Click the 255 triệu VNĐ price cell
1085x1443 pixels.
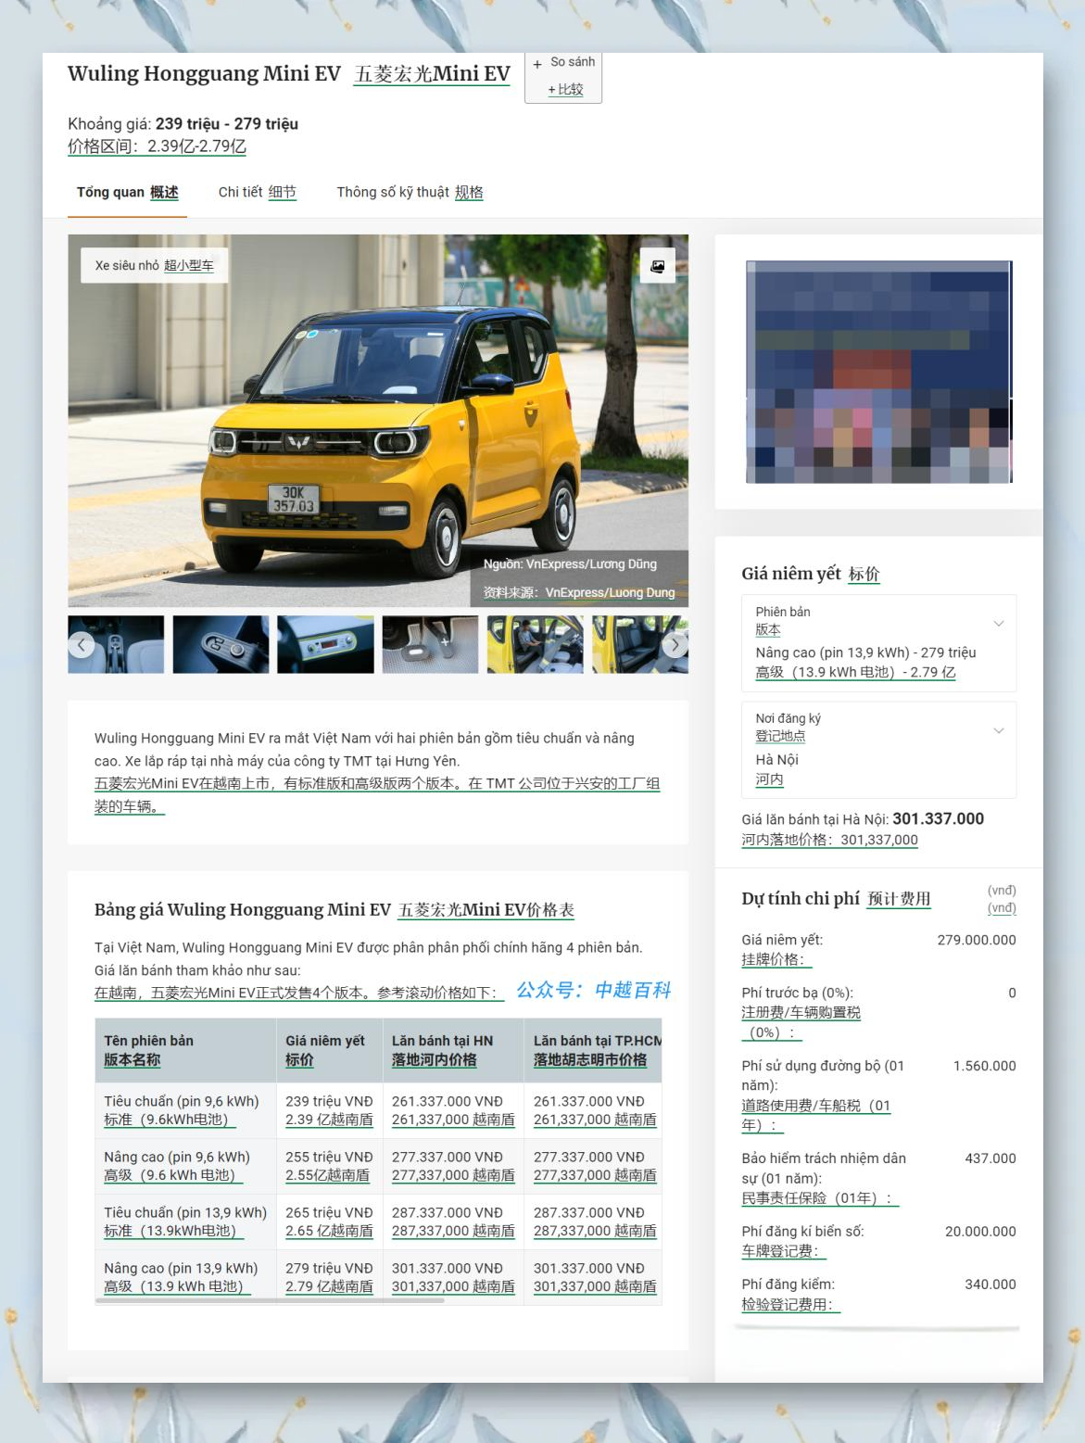coord(329,1166)
